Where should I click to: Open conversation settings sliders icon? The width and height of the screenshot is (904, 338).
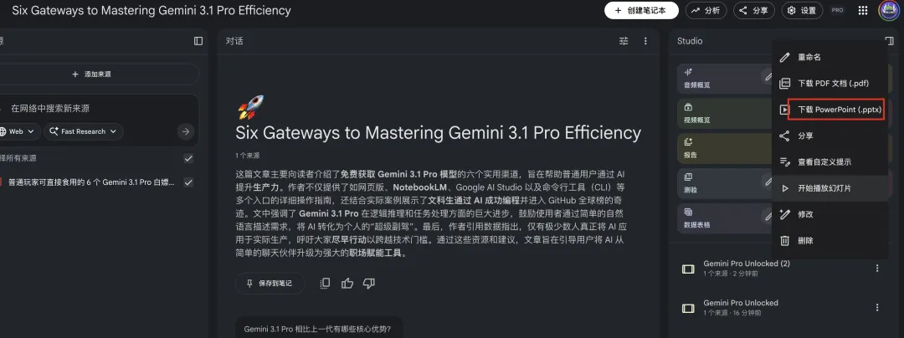(x=624, y=41)
